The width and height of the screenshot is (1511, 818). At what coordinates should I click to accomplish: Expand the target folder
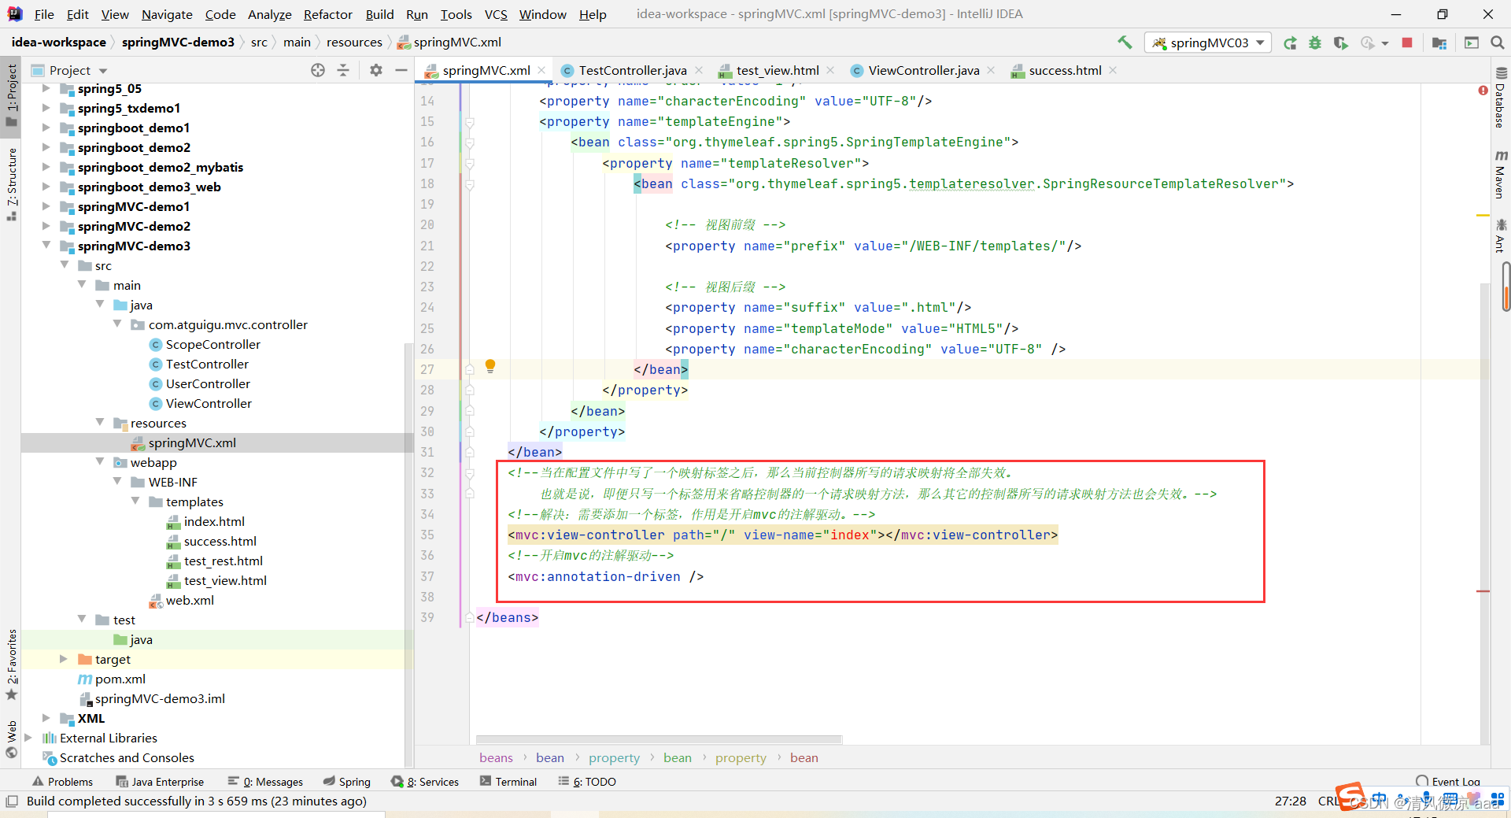click(64, 659)
